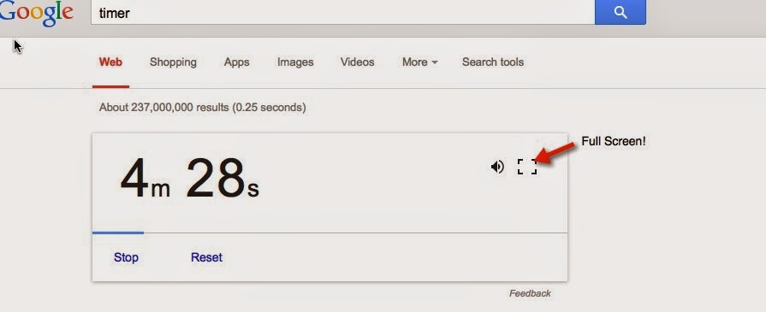Switch to the Images tab
766x312 pixels.
pos(295,62)
